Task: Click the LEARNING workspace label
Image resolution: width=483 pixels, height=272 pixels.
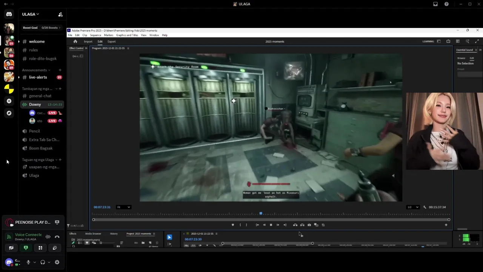Action: 428,42
